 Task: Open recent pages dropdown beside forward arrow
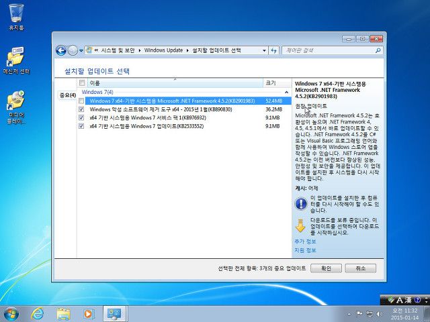click(81, 51)
